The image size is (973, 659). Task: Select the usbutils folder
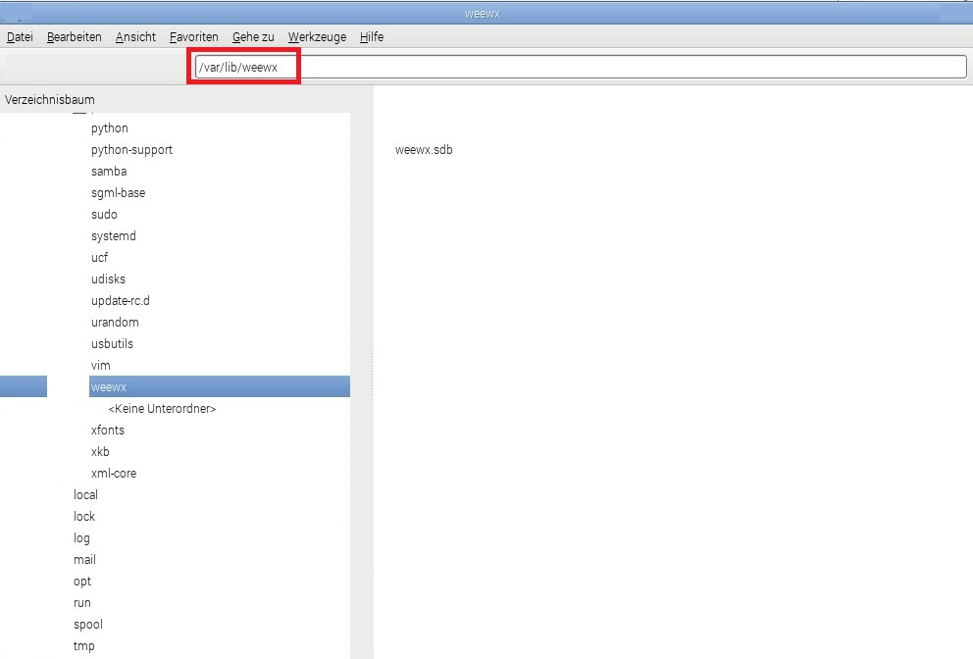(x=112, y=344)
